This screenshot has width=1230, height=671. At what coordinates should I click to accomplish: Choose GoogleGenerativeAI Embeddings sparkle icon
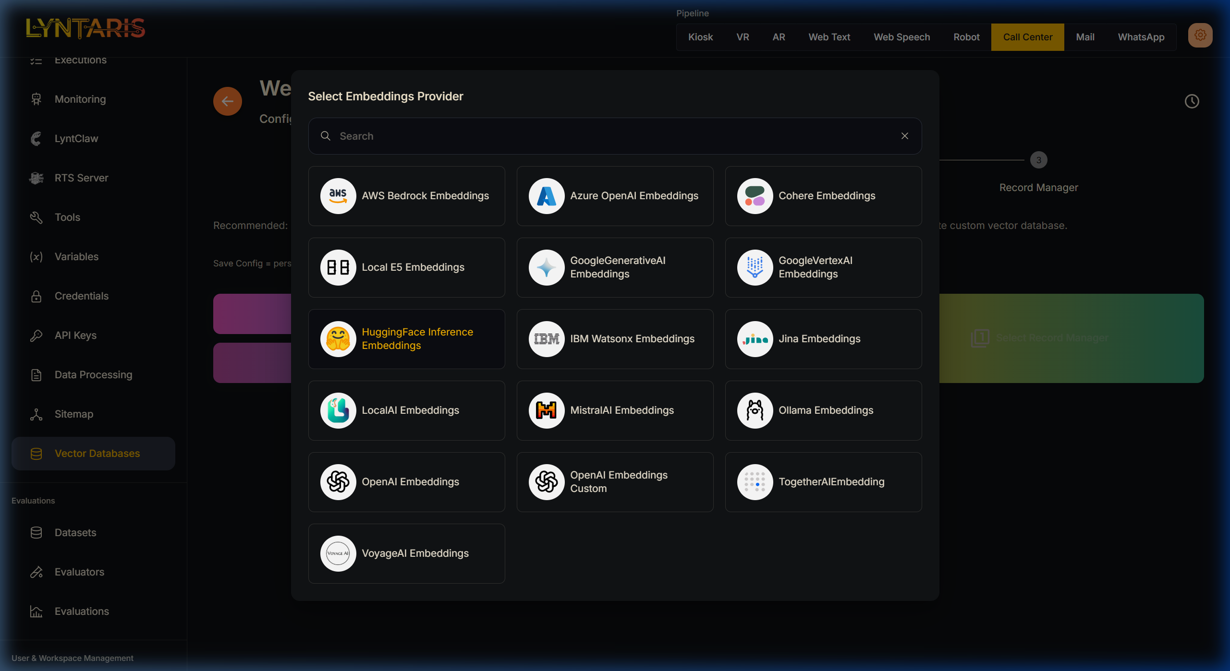point(547,267)
